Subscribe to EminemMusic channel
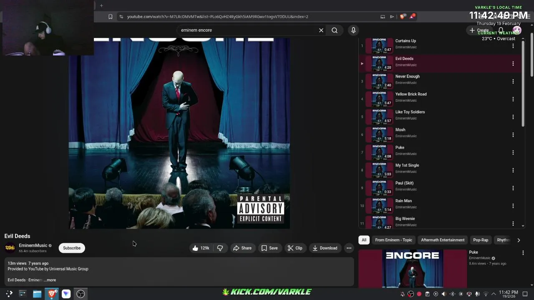Screen dimensions: 534x300 tap(72, 248)
